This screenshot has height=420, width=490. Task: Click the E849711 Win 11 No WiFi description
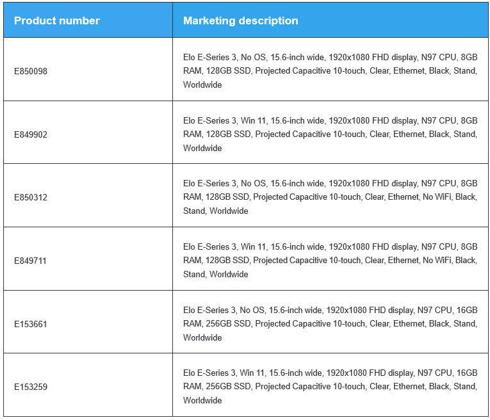(x=331, y=261)
